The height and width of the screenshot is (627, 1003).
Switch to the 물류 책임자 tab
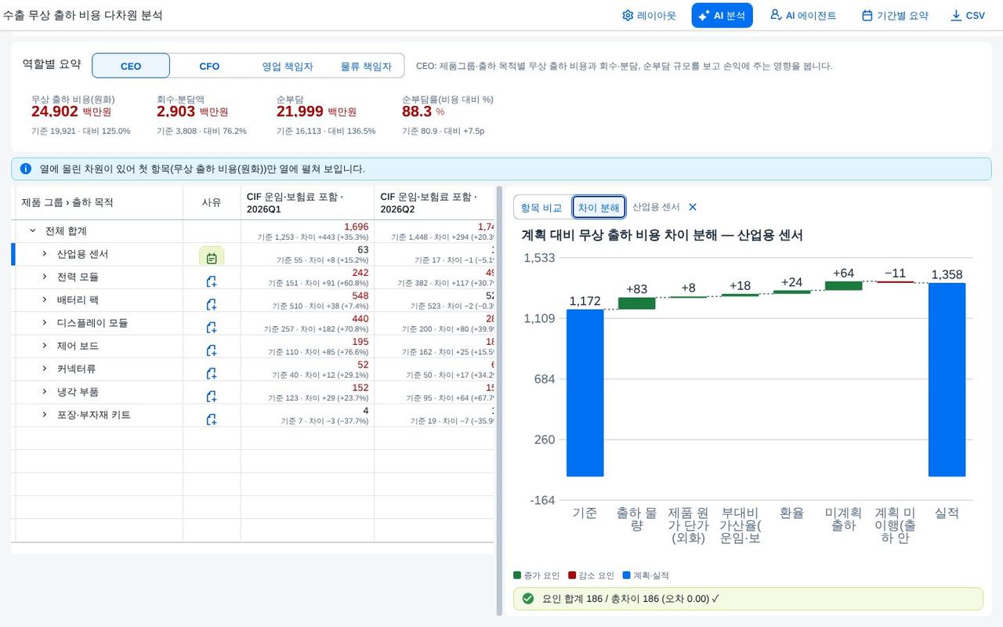(x=366, y=66)
